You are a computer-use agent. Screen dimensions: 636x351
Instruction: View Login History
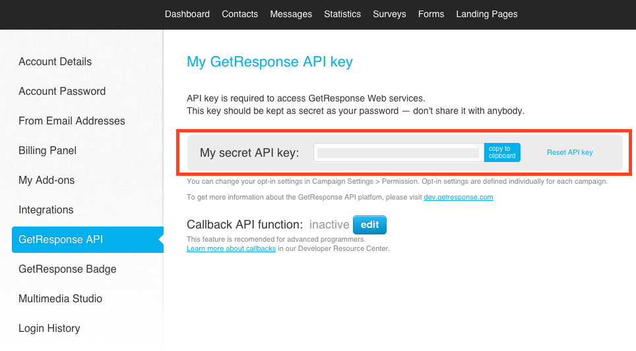click(x=49, y=329)
